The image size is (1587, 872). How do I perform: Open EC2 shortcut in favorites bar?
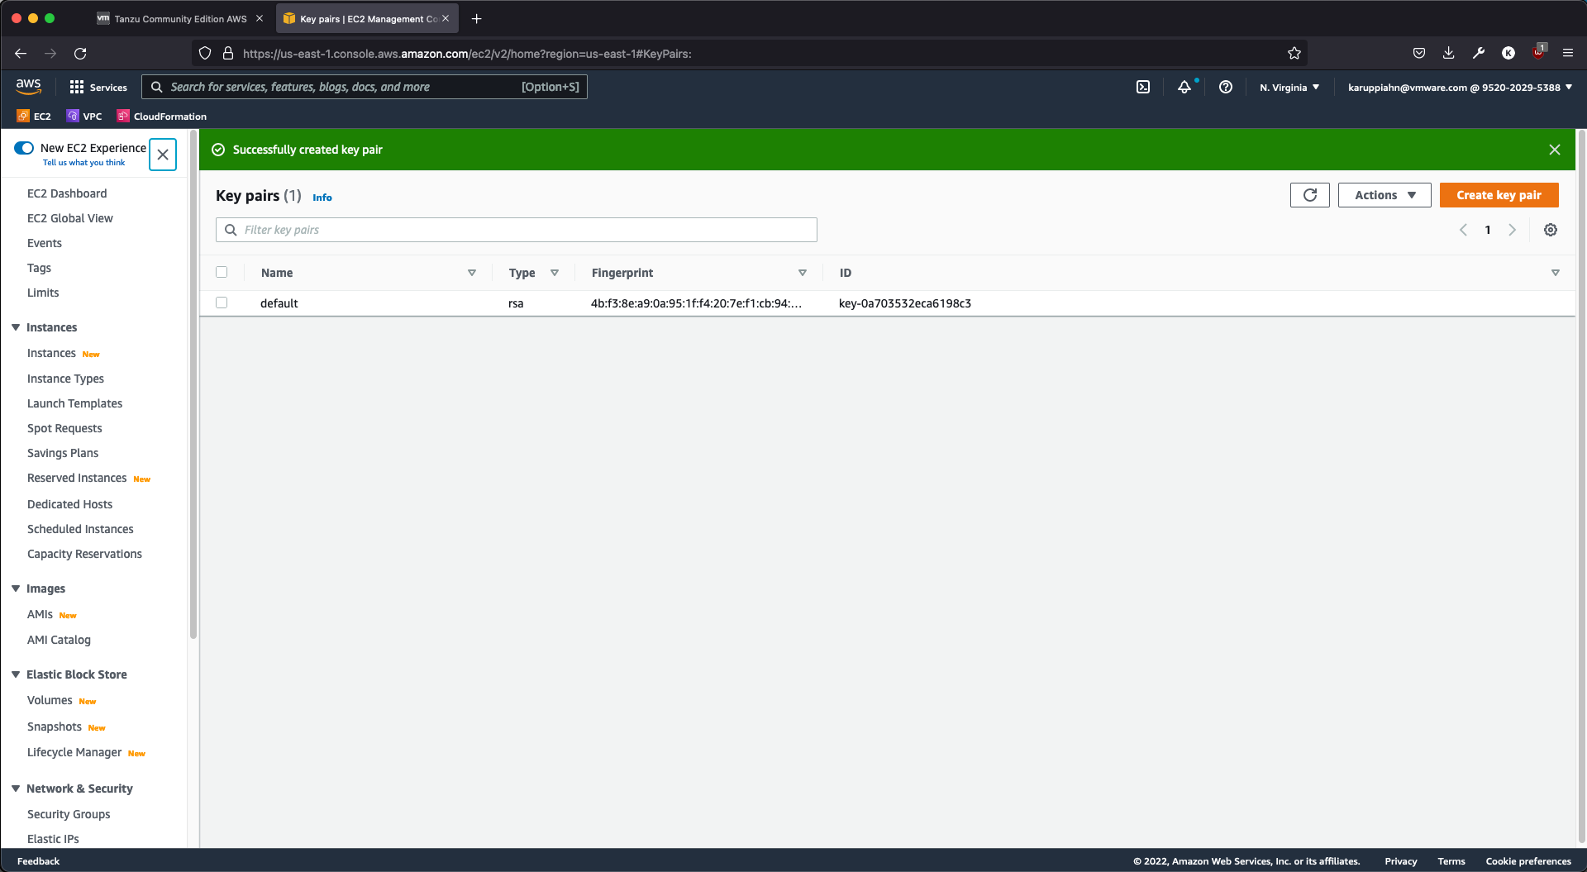pos(34,117)
